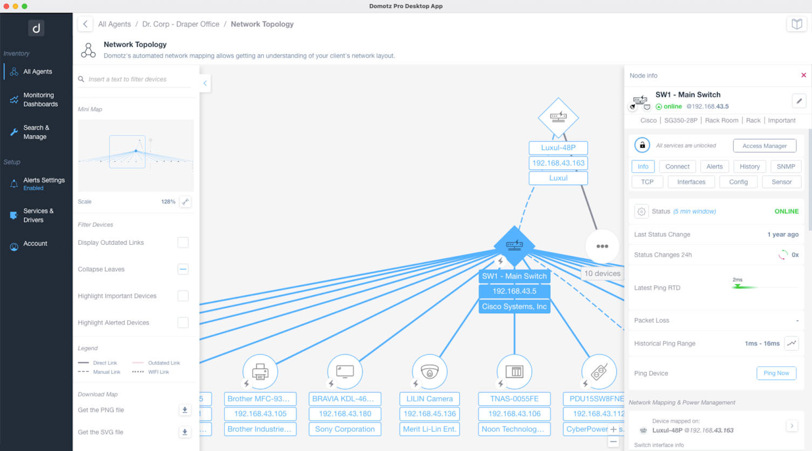The height and width of the screenshot is (451, 812).
Task: Expand the 10 devices cluster node
Action: click(602, 246)
